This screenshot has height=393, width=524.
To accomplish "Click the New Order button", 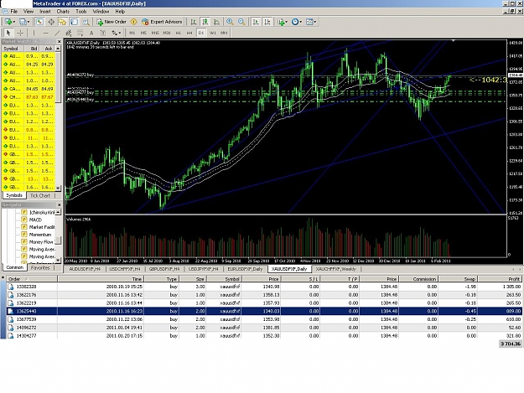I will click(112, 22).
